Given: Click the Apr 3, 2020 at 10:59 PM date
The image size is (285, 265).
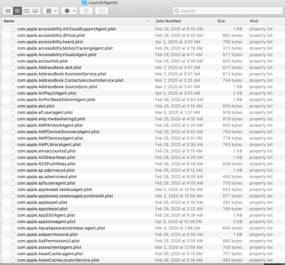Looking at the screenshot, I should point(179,222).
